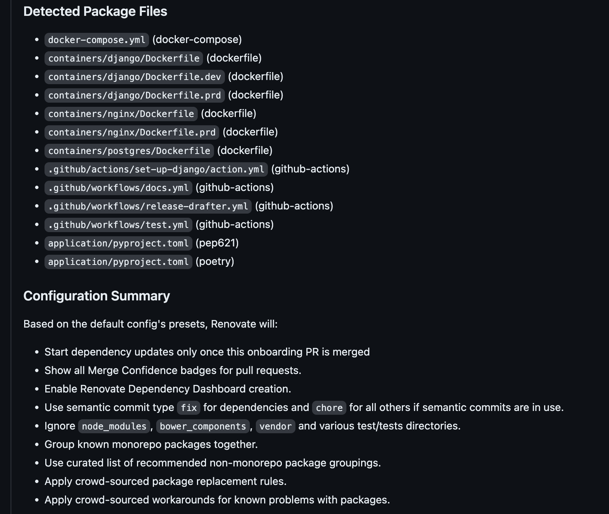Screen dimensions: 609x514
Task: Click the .github/workflows/test.yml file path
Action: [x=118, y=225]
